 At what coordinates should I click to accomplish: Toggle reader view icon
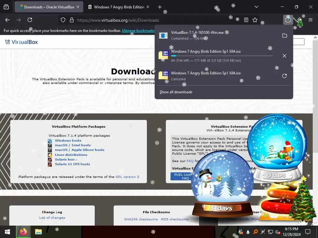pyautogui.click(x=246, y=20)
